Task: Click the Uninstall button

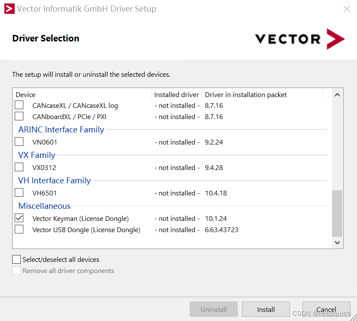Action: click(214, 309)
